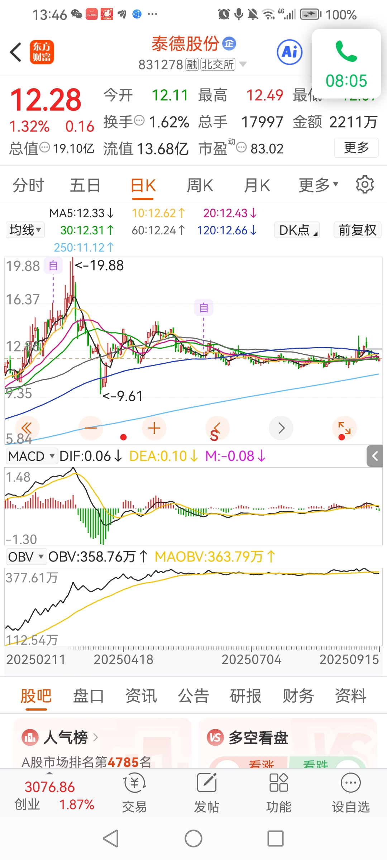This screenshot has width=387, height=860.
Task: Tap the 换手 info bubble icon
Action: (139, 120)
